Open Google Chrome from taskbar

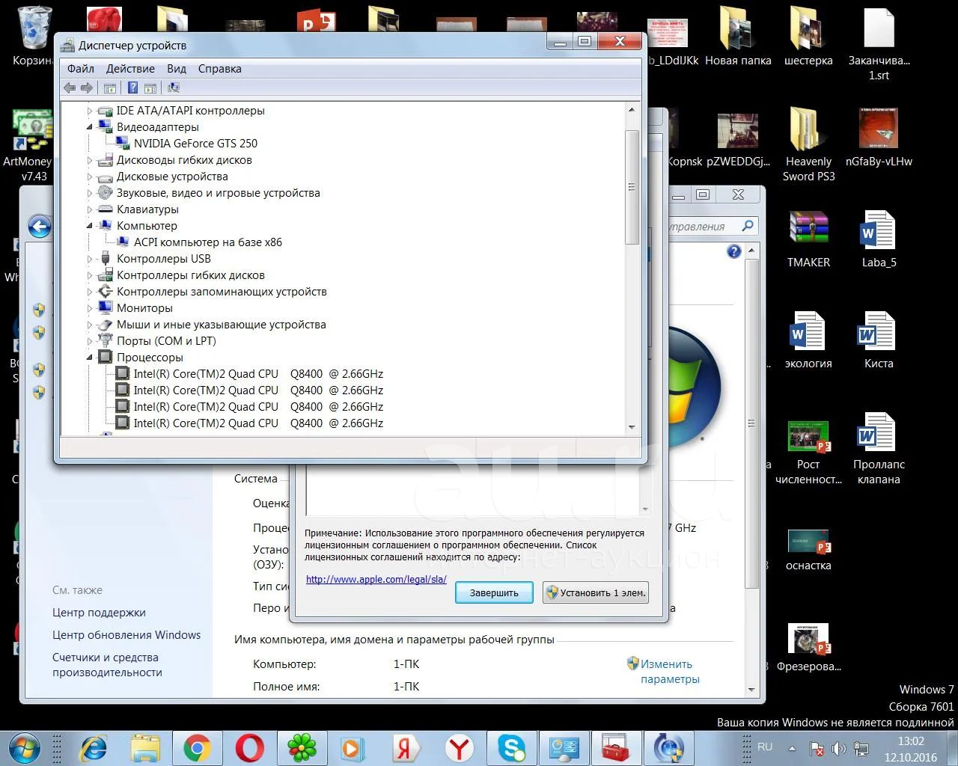198,748
